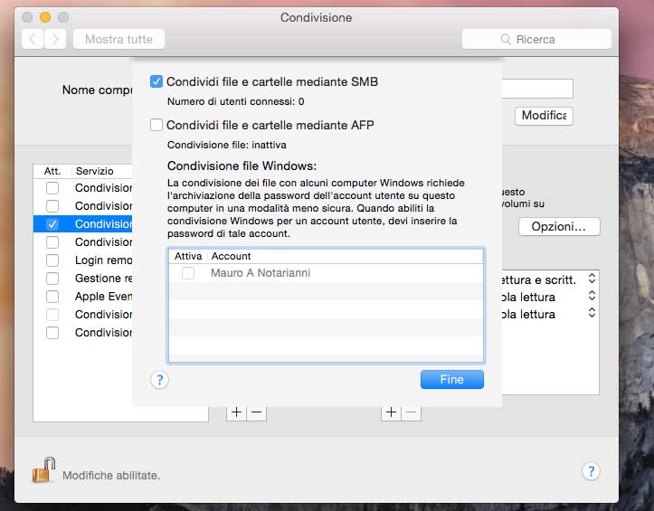654x511 pixels.
Task: Click the Modifica button
Action: pos(544,116)
